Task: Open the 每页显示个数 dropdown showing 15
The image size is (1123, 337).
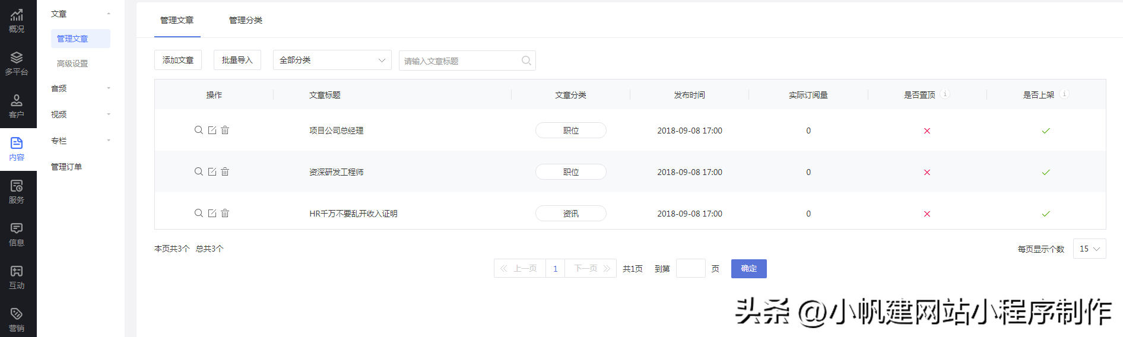Action: 1089,249
